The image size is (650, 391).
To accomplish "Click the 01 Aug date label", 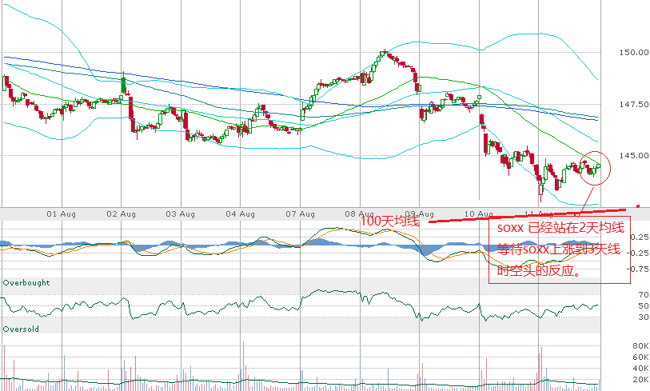I will coord(61,213).
